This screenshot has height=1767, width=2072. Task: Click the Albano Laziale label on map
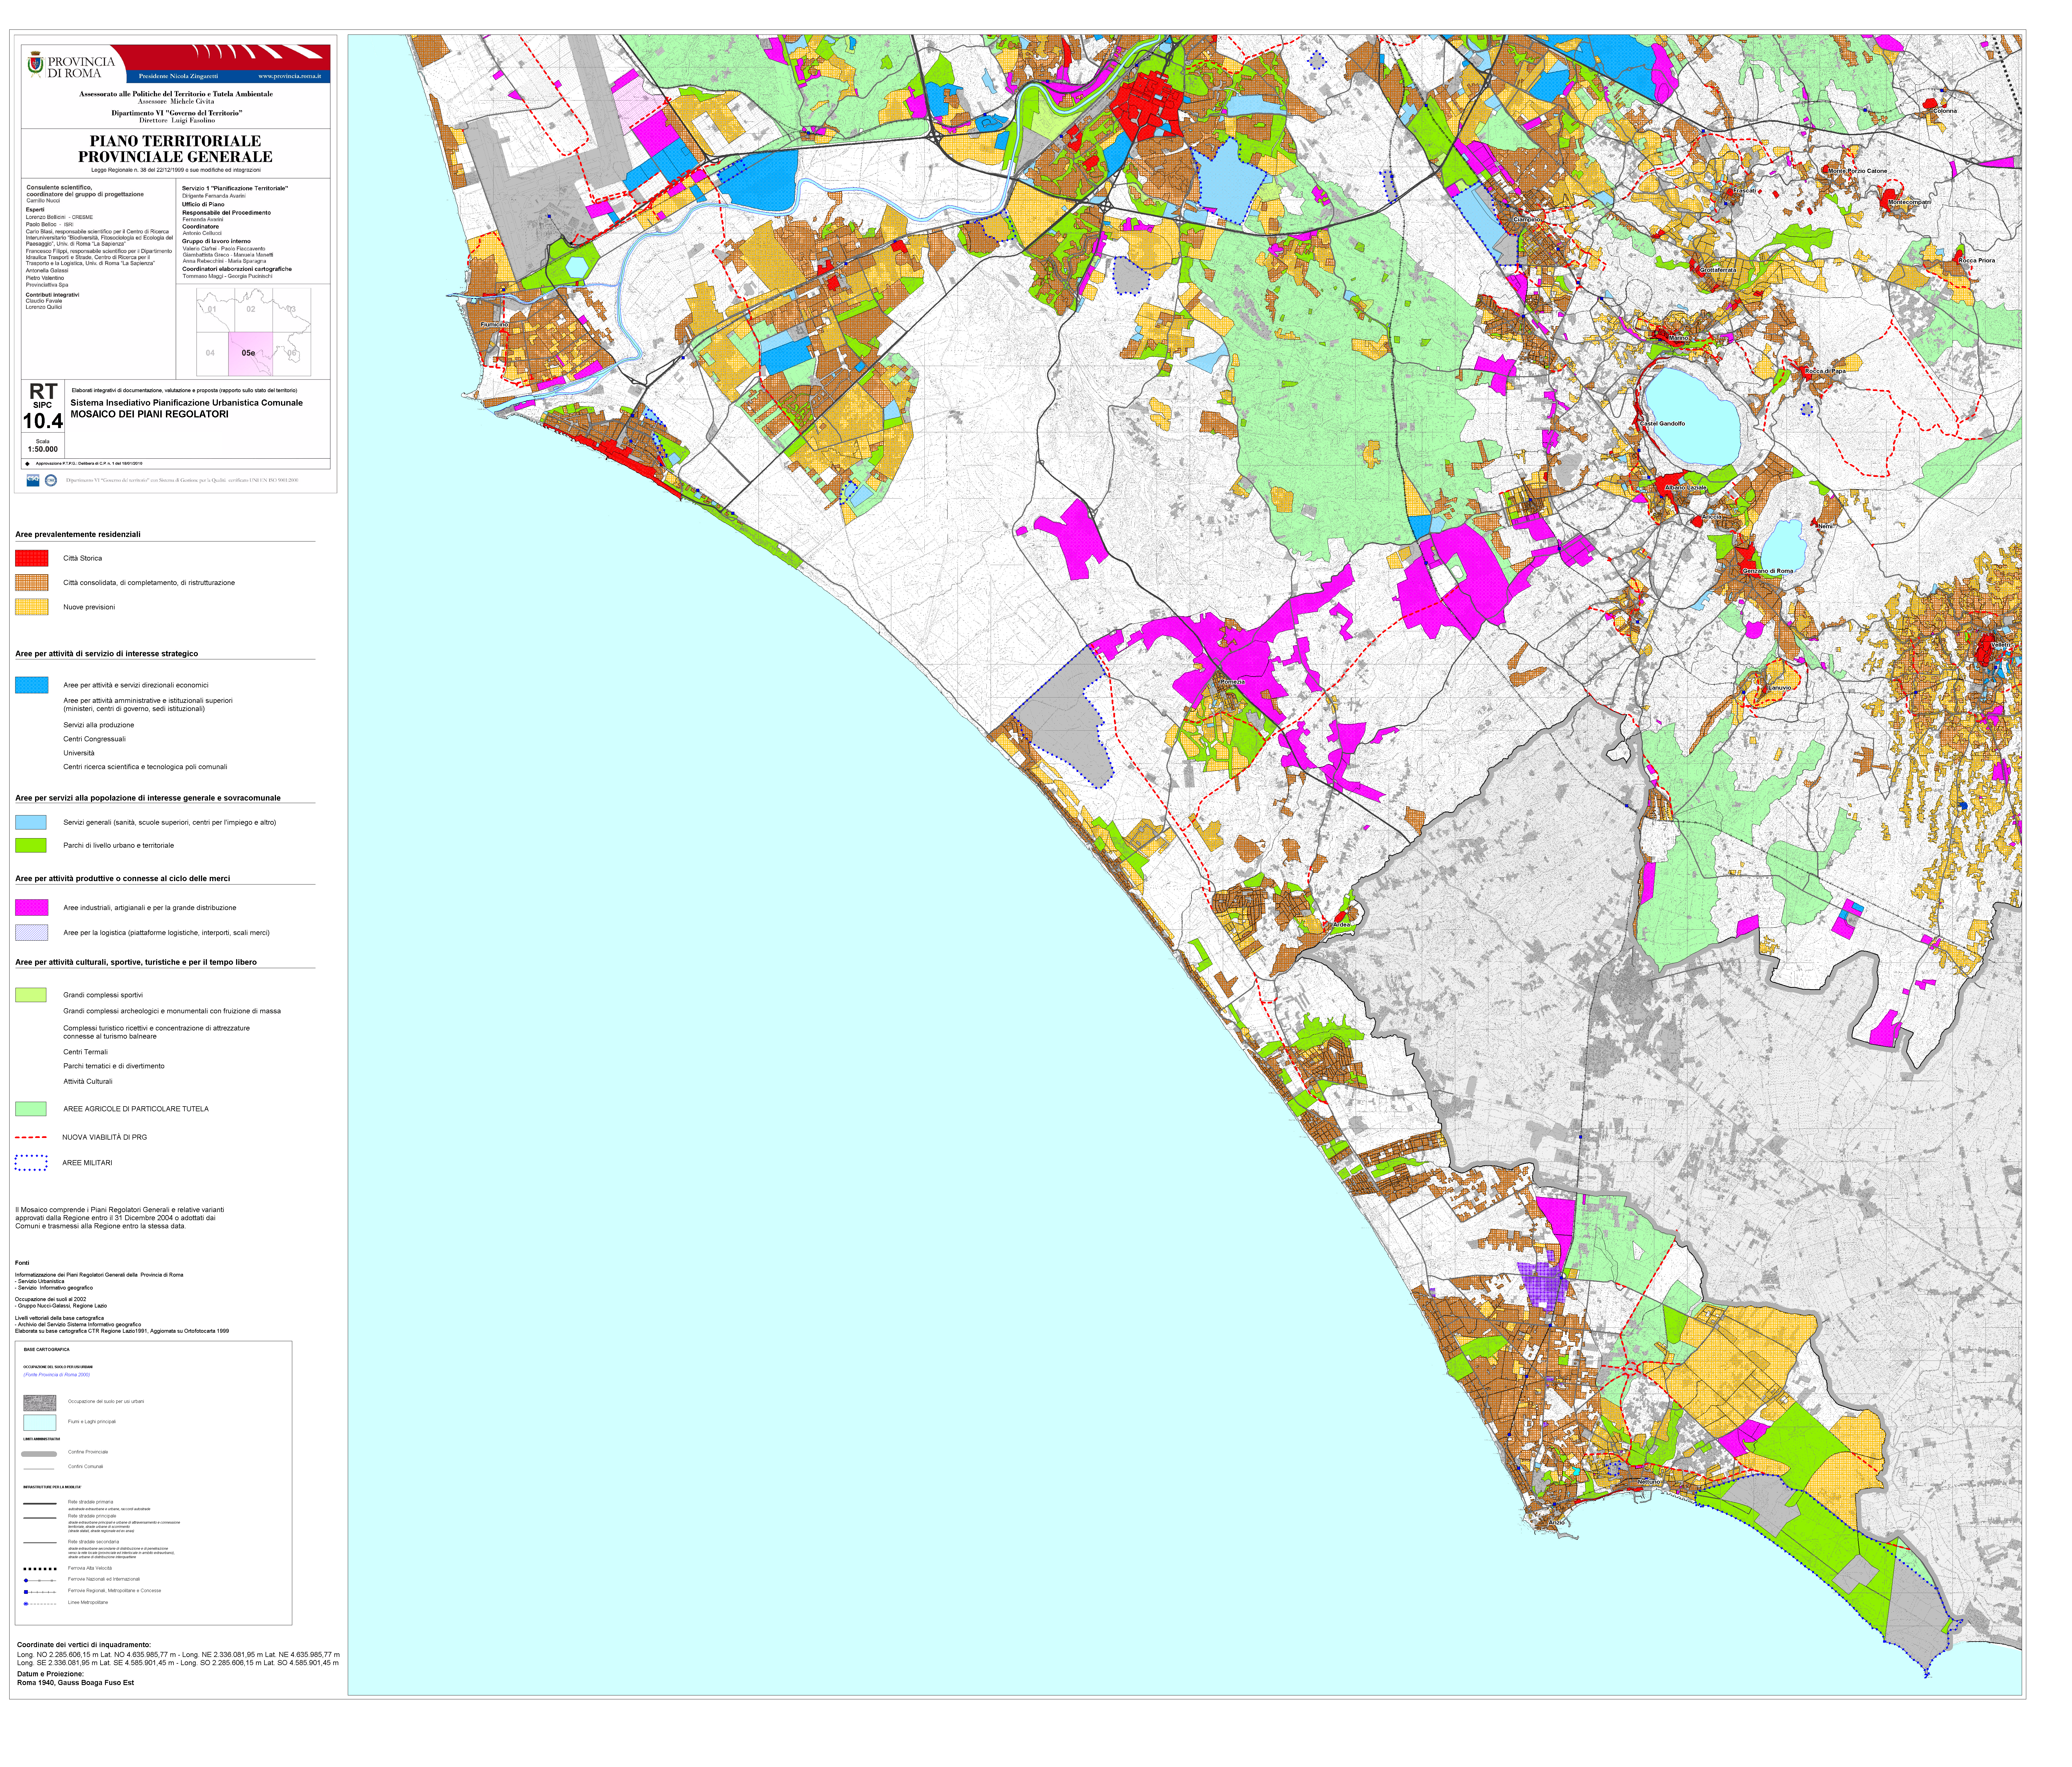point(1686,488)
